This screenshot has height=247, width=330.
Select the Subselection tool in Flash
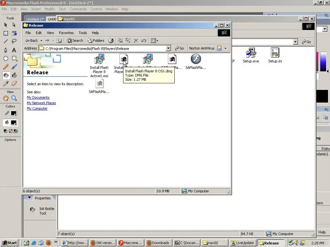14,25
